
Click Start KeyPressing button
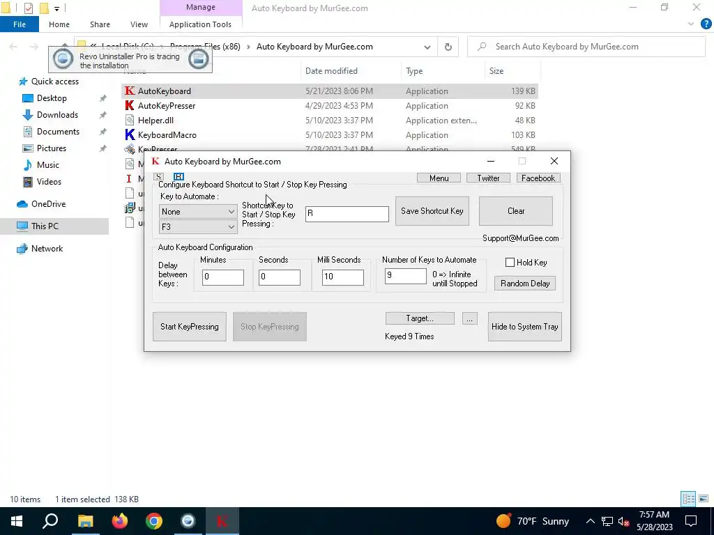click(x=190, y=327)
